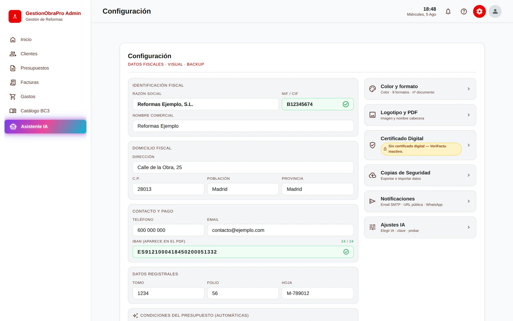
Task: Click the green check icon in NIF field
Action: coord(346,104)
